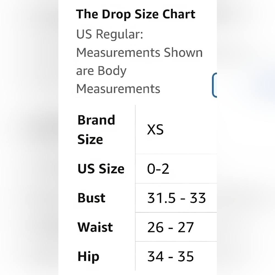
Task: Click the last "Measurements" word in the description
Action: click(x=118, y=89)
